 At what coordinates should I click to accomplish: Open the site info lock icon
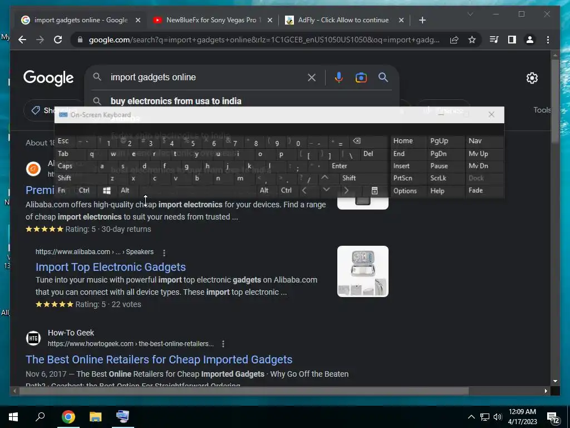80,40
